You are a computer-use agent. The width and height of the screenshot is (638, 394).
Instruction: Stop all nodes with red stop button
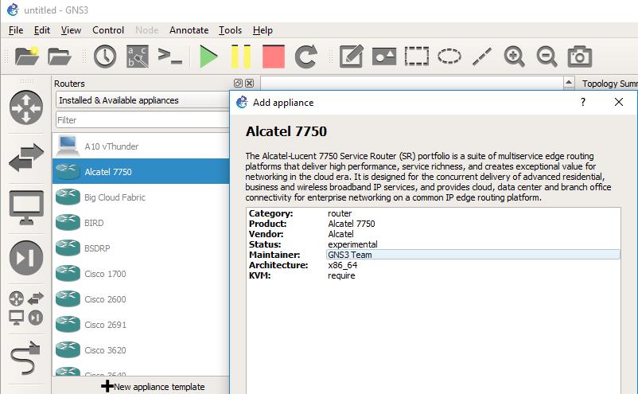tap(274, 57)
